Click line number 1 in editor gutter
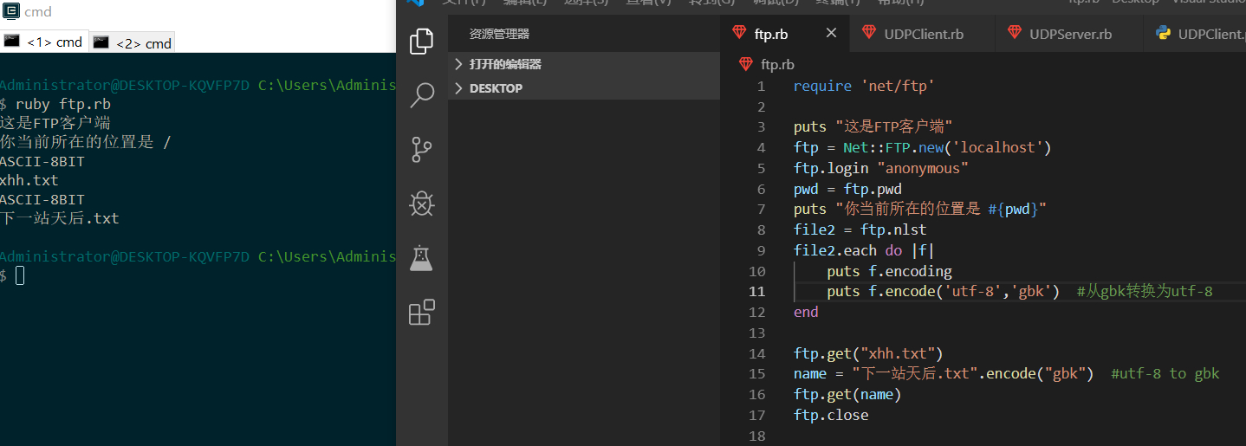The height and width of the screenshot is (446, 1246). pos(761,86)
